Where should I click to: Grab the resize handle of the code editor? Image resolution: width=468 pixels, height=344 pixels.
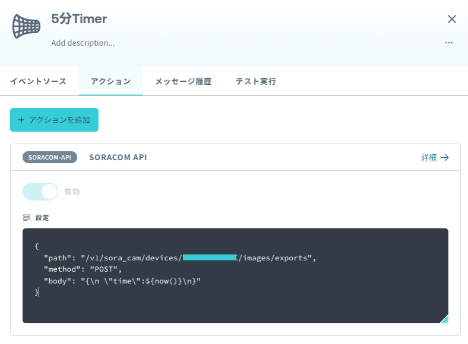[x=444, y=319]
